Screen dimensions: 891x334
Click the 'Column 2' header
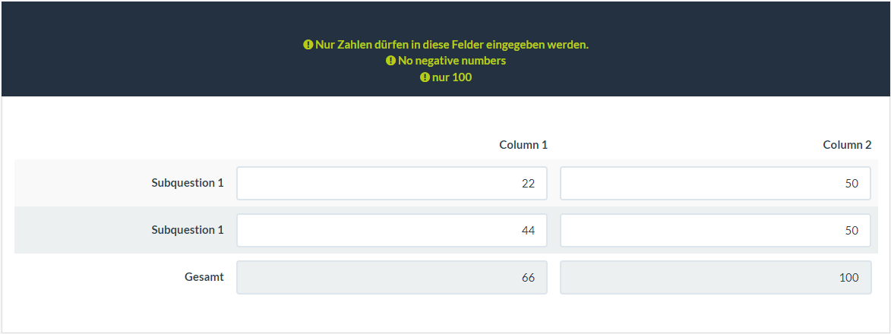pyautogui.click(x=847, y=145)
